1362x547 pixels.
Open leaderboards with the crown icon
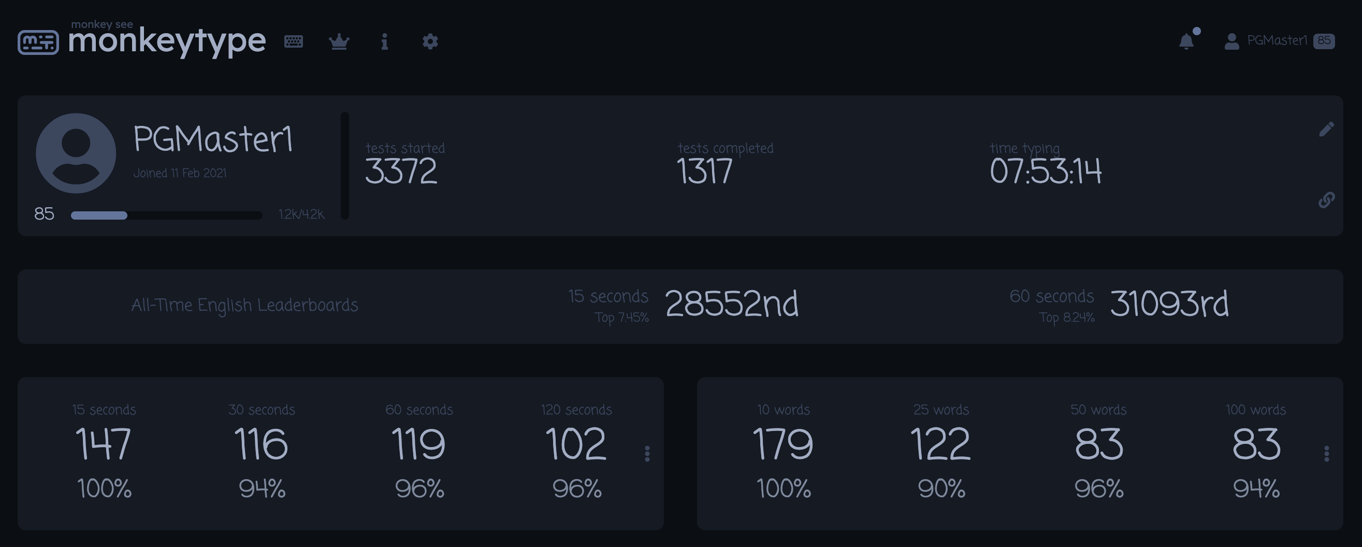[x=339, y=41]
